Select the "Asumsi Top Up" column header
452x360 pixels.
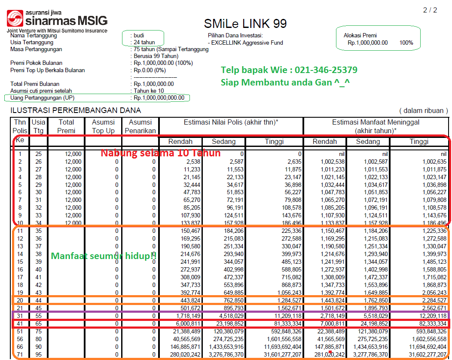pos(103,127)
